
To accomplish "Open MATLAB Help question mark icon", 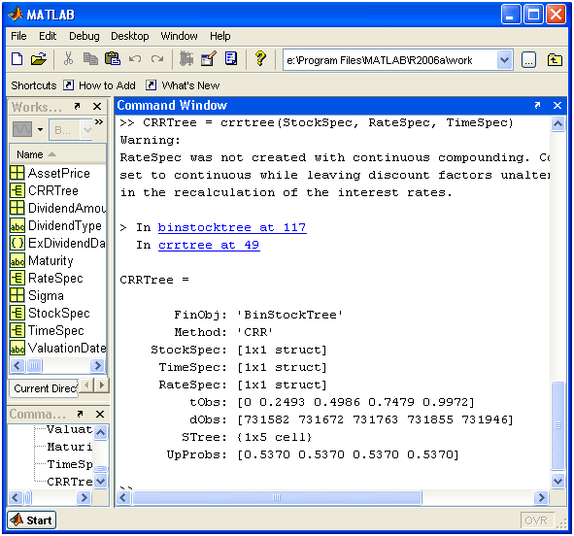I will click(x=260, y=58).
